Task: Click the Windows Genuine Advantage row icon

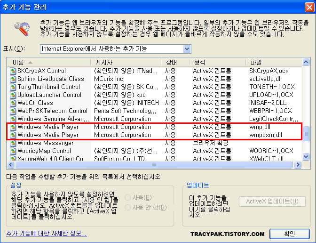Action: pos(13,119)
